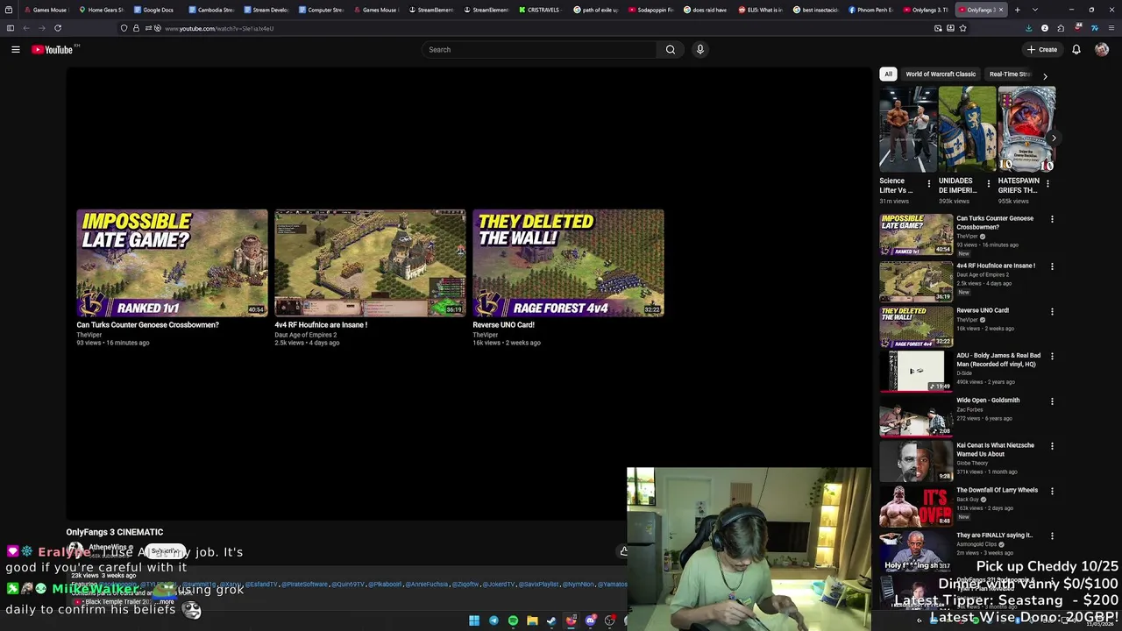Open TheViper channel under endscreen Reverse UNO

tap(485, 335)
